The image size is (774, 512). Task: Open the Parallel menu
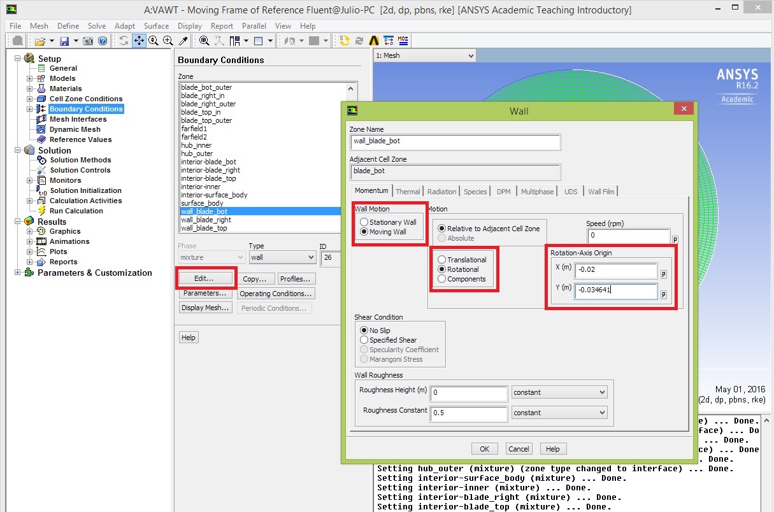point(254,26)
